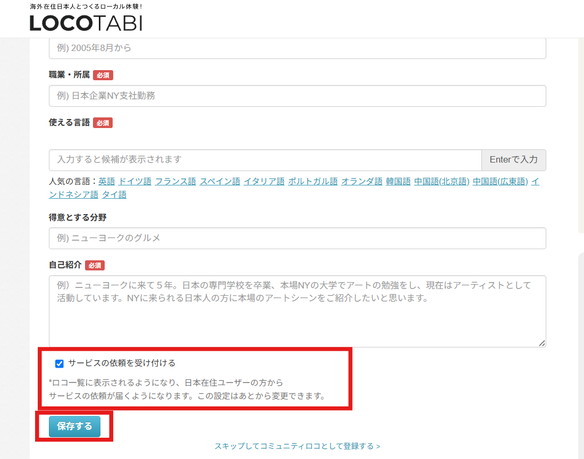Image resolution: width=584 pixels, height=459 pixels.
Task: Open スキップしてコミュニティロコとして登録する link
Action: coord(297,446)
